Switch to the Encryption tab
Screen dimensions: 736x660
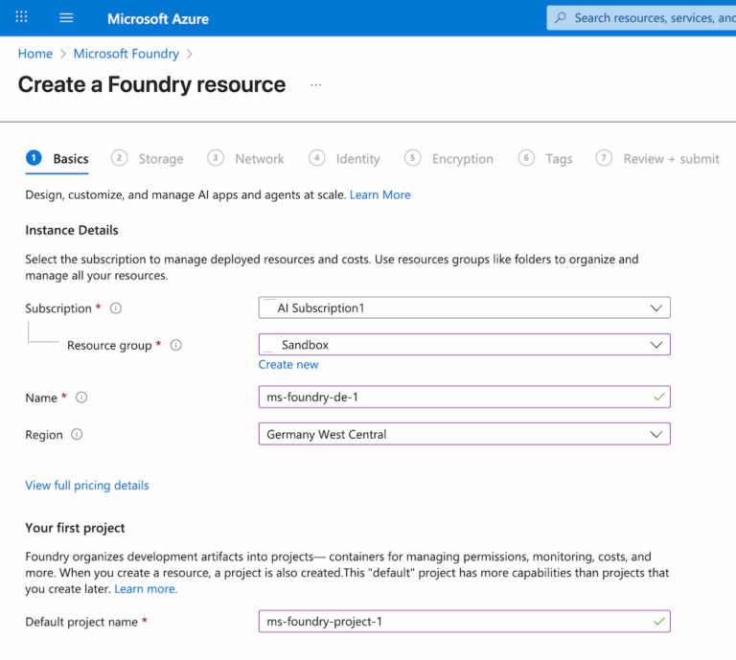462,159
